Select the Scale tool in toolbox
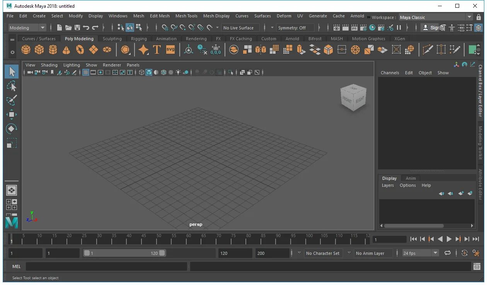Viewport: 487px width, 285px height. point(12,143)
